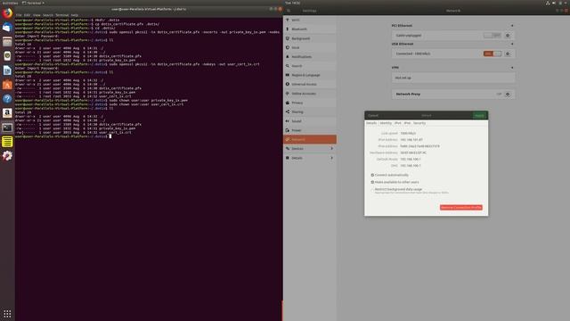Select Notifications in Settings sidebar
The height and width of the screenshot is (321, 570).
click(x=310, y=57)
